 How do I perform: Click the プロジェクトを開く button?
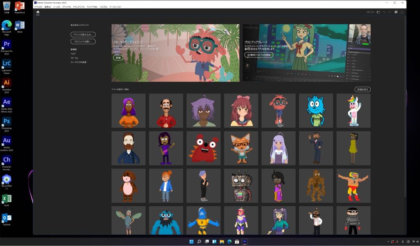tap(83, 42)
